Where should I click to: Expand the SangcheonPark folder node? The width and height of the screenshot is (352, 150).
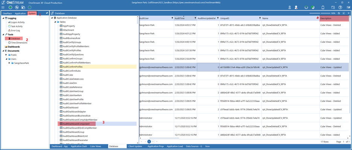9,63
